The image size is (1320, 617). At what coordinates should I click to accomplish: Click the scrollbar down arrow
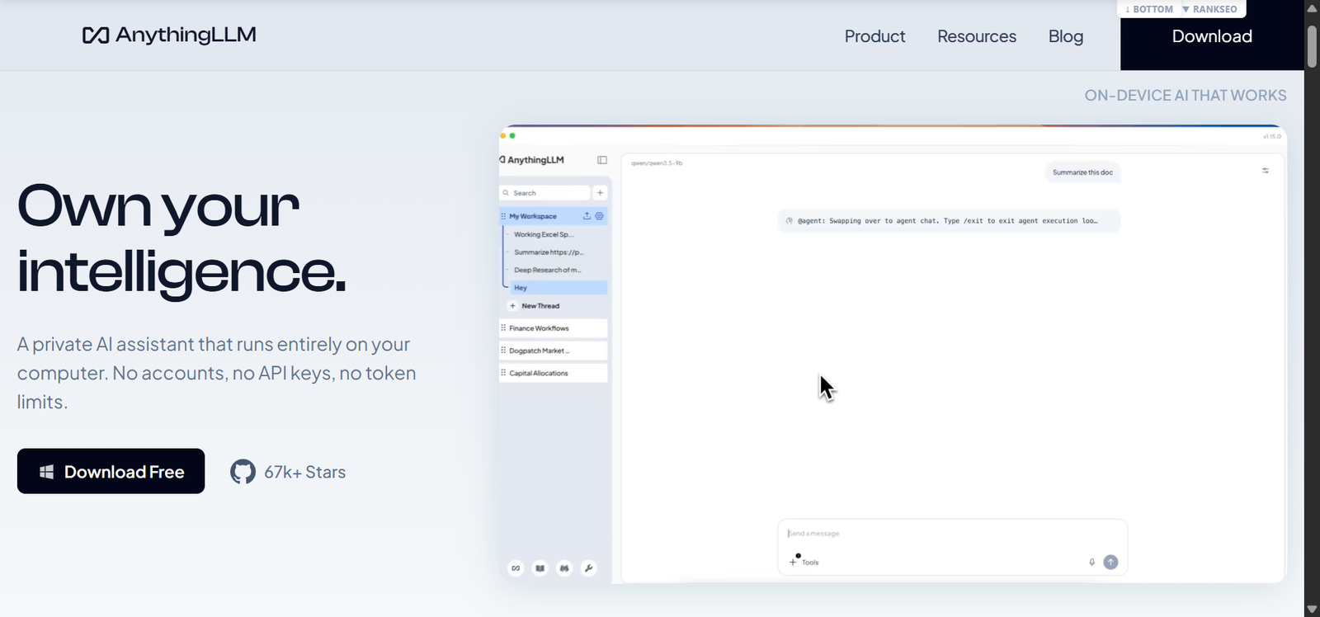coord(1312,610)
